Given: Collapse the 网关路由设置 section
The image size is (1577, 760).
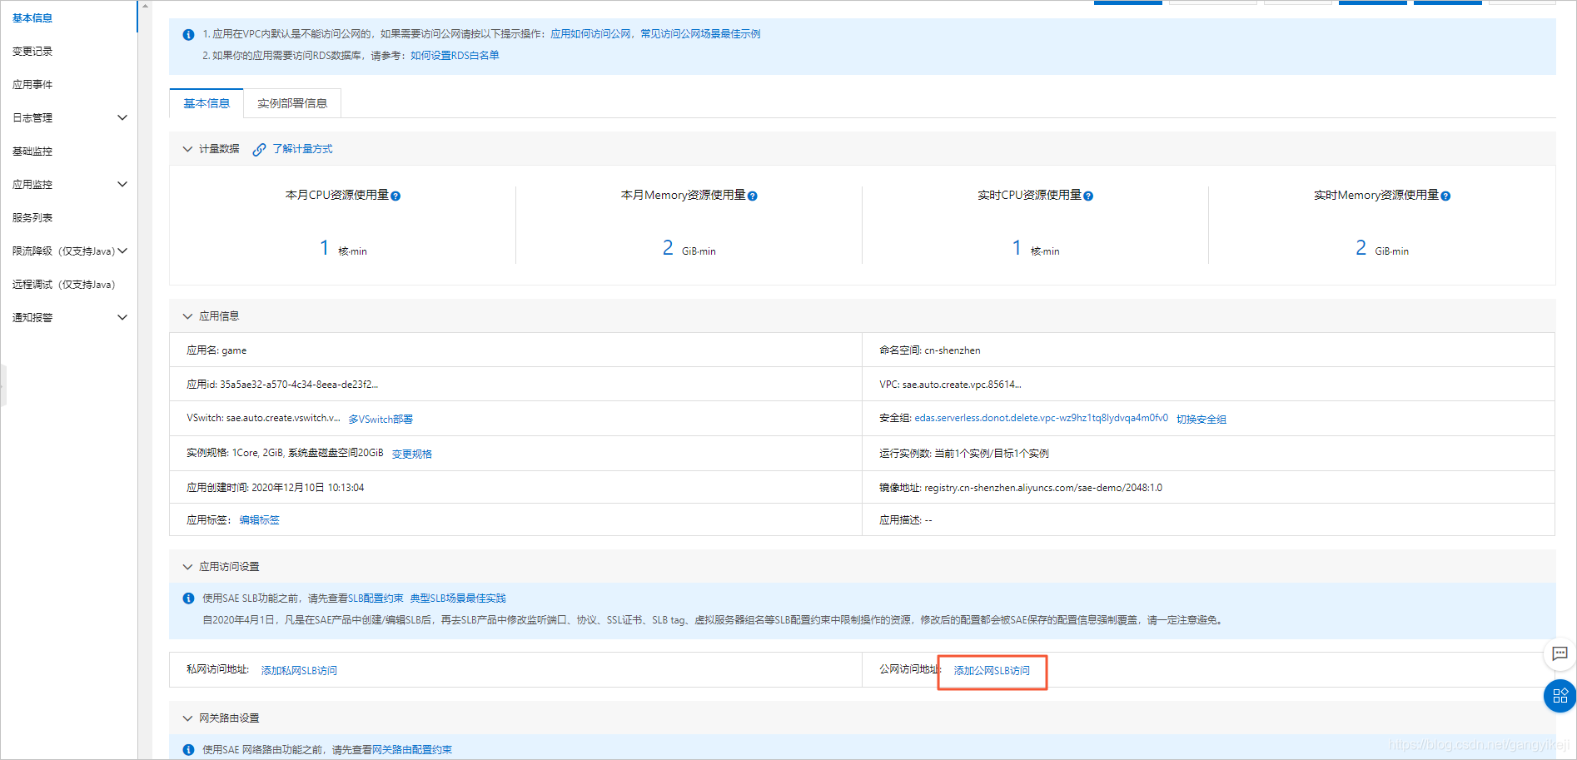Looking at the screenshot, I should coord(187,718).
